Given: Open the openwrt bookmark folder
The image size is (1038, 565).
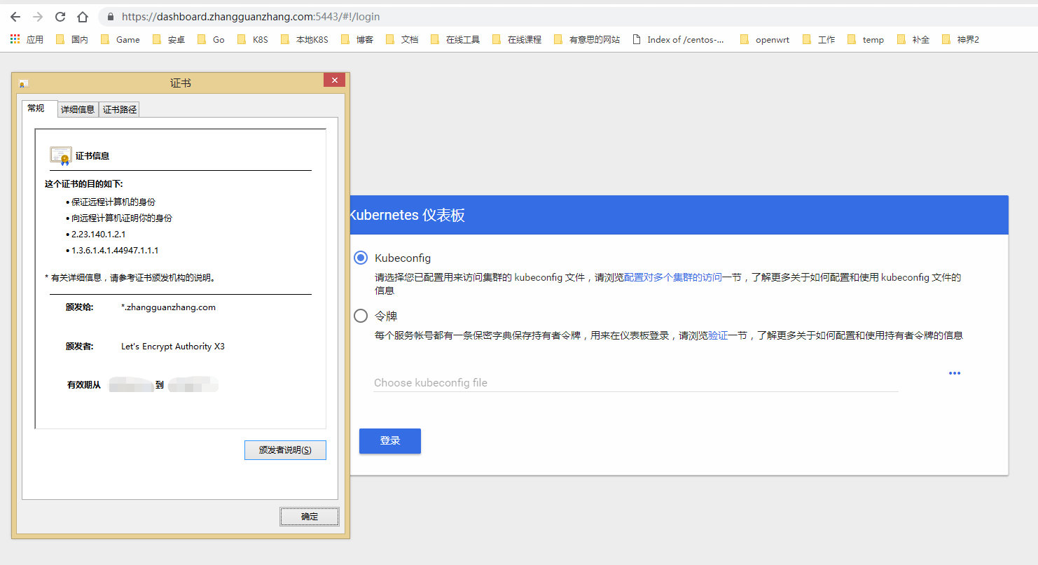Looking at the screenshot, I should click(x=764, y=40).
